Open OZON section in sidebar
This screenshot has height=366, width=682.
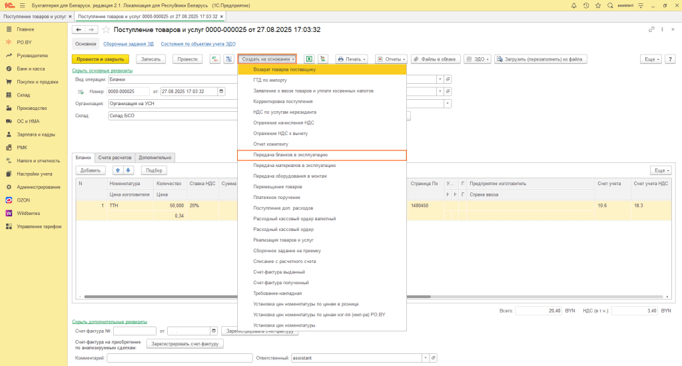[23, 200]
